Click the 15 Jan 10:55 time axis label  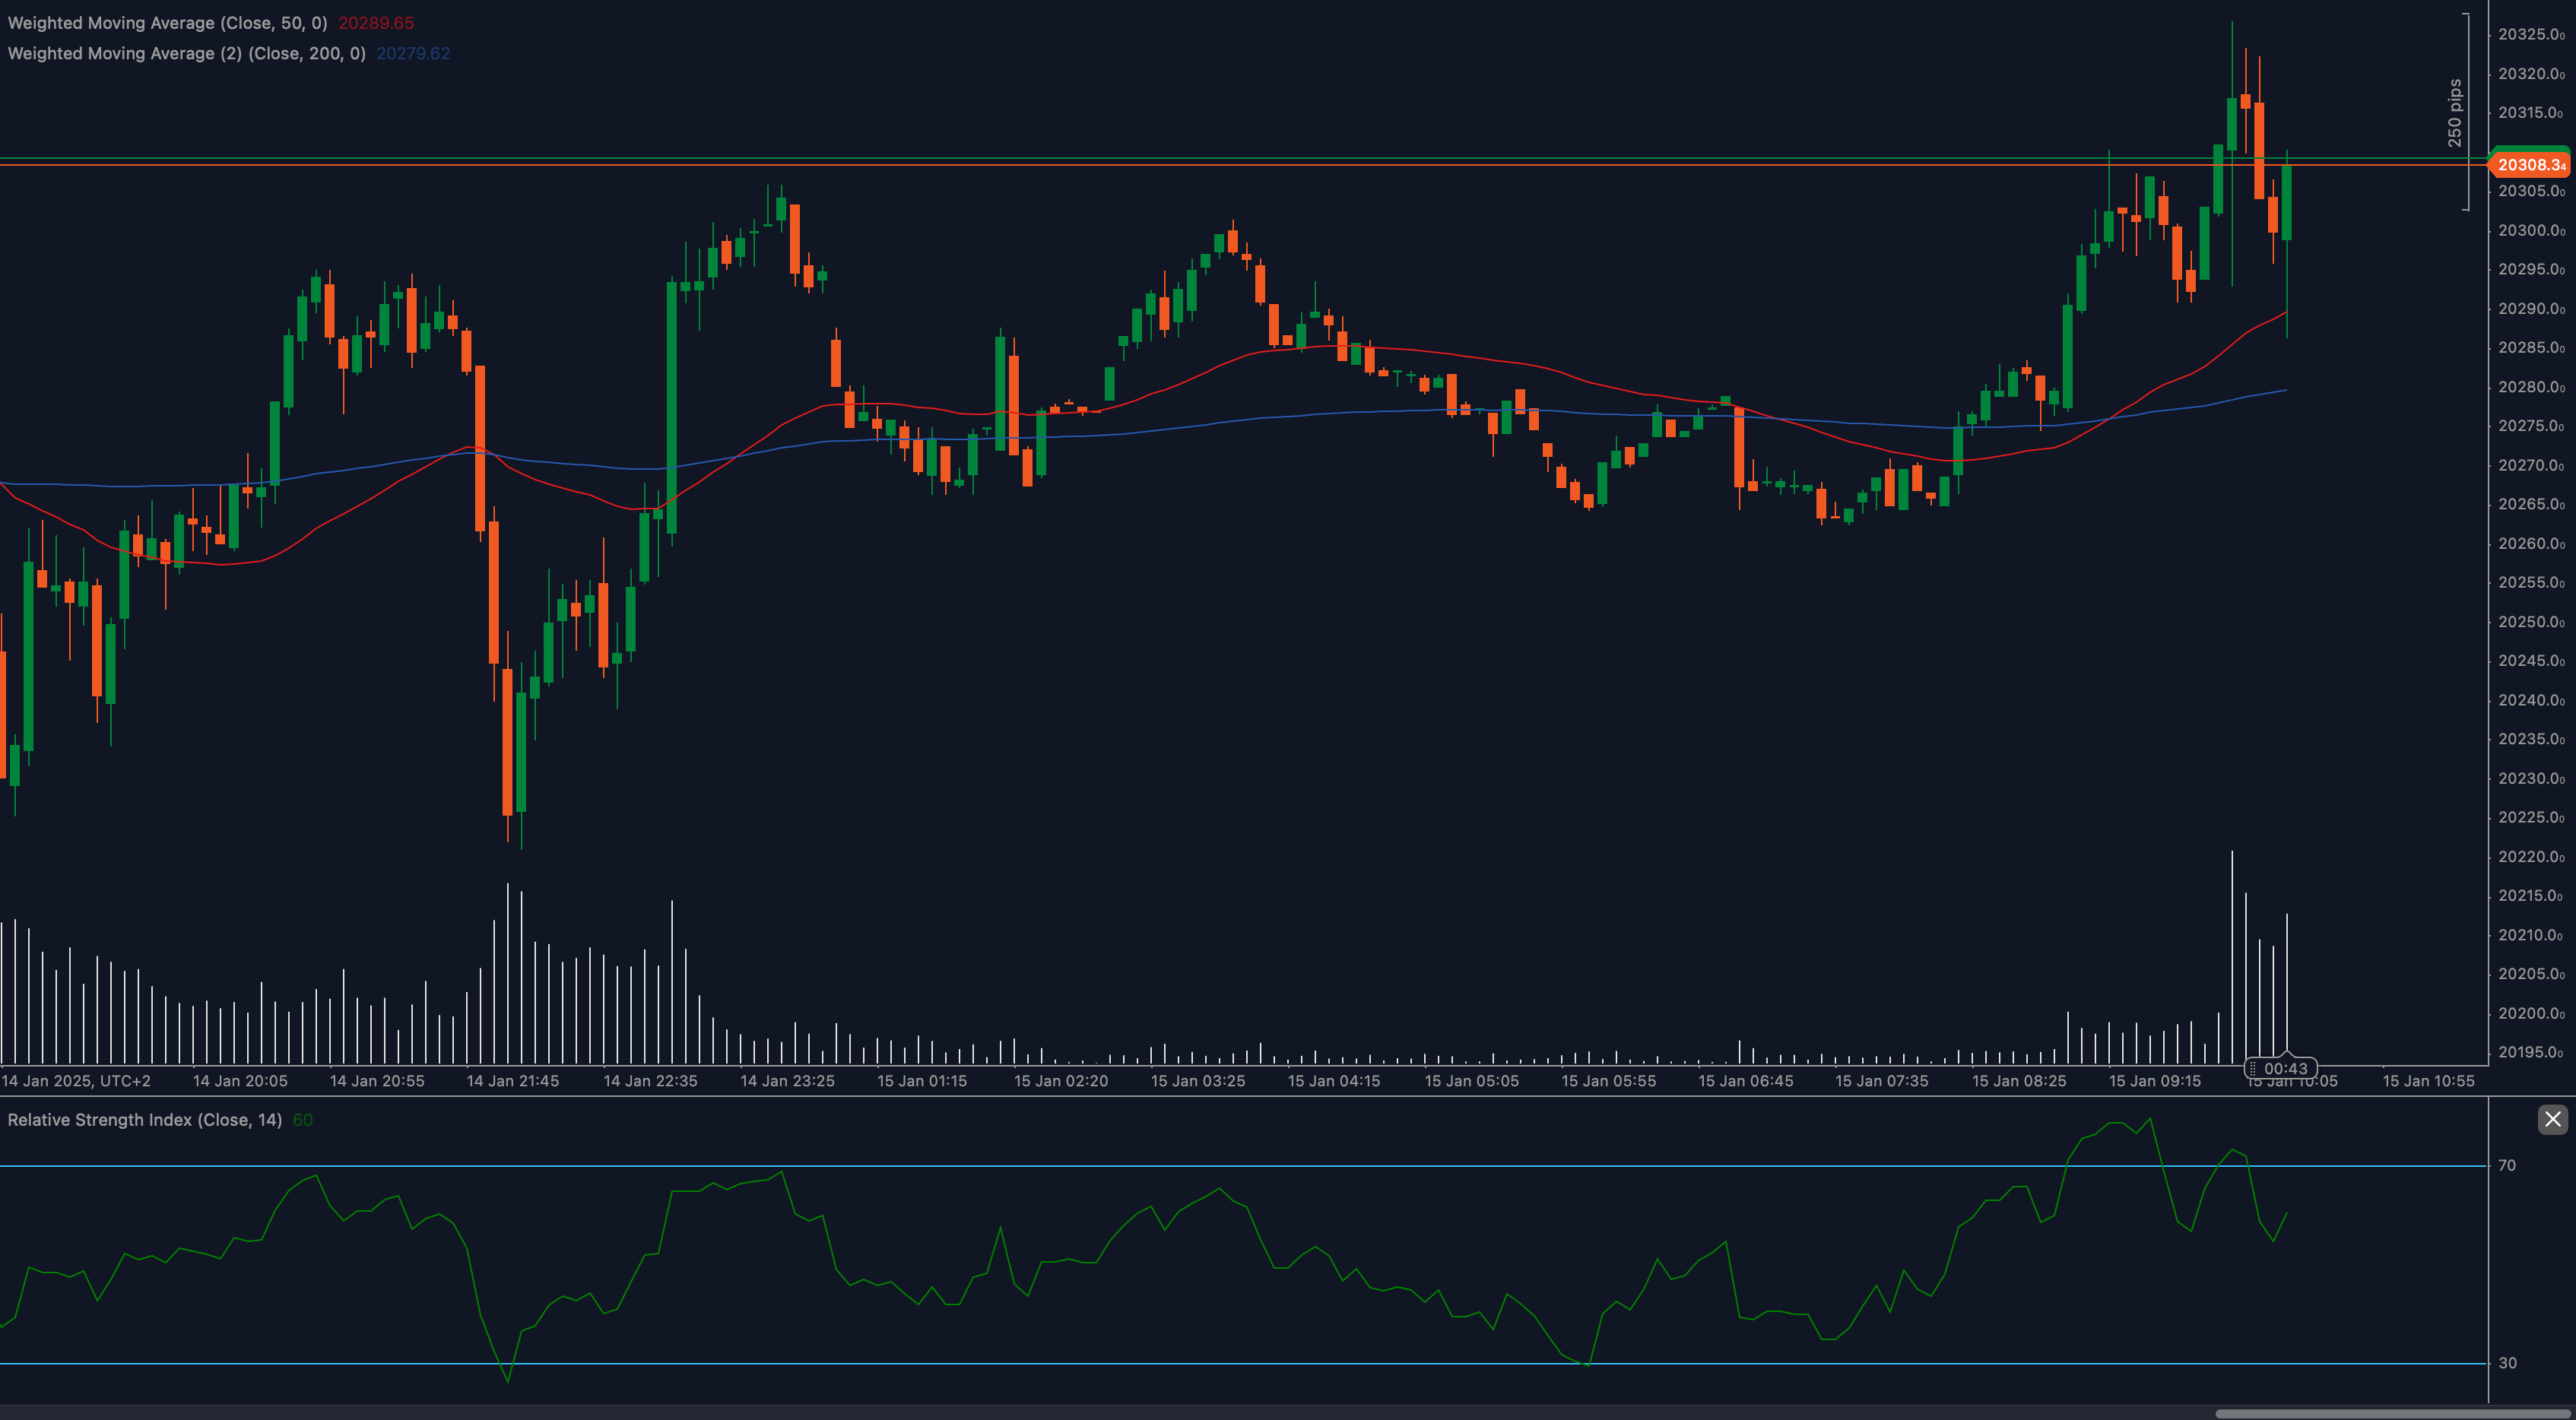point(2428,1081)
